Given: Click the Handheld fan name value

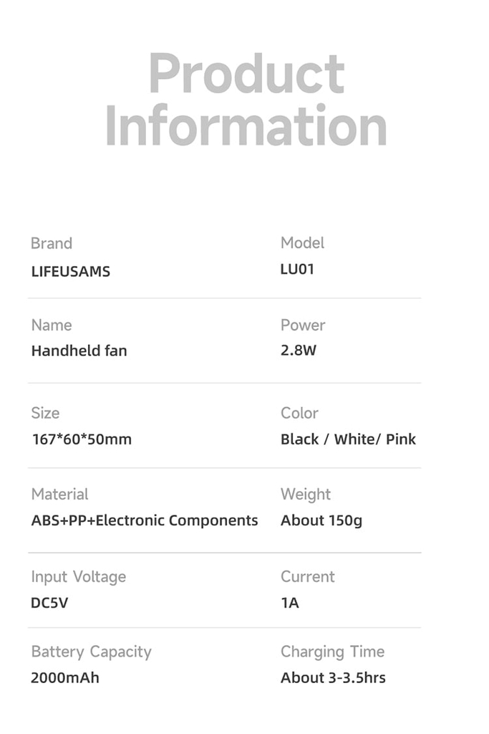Looking at the screenshot, I should coord(79,351).
